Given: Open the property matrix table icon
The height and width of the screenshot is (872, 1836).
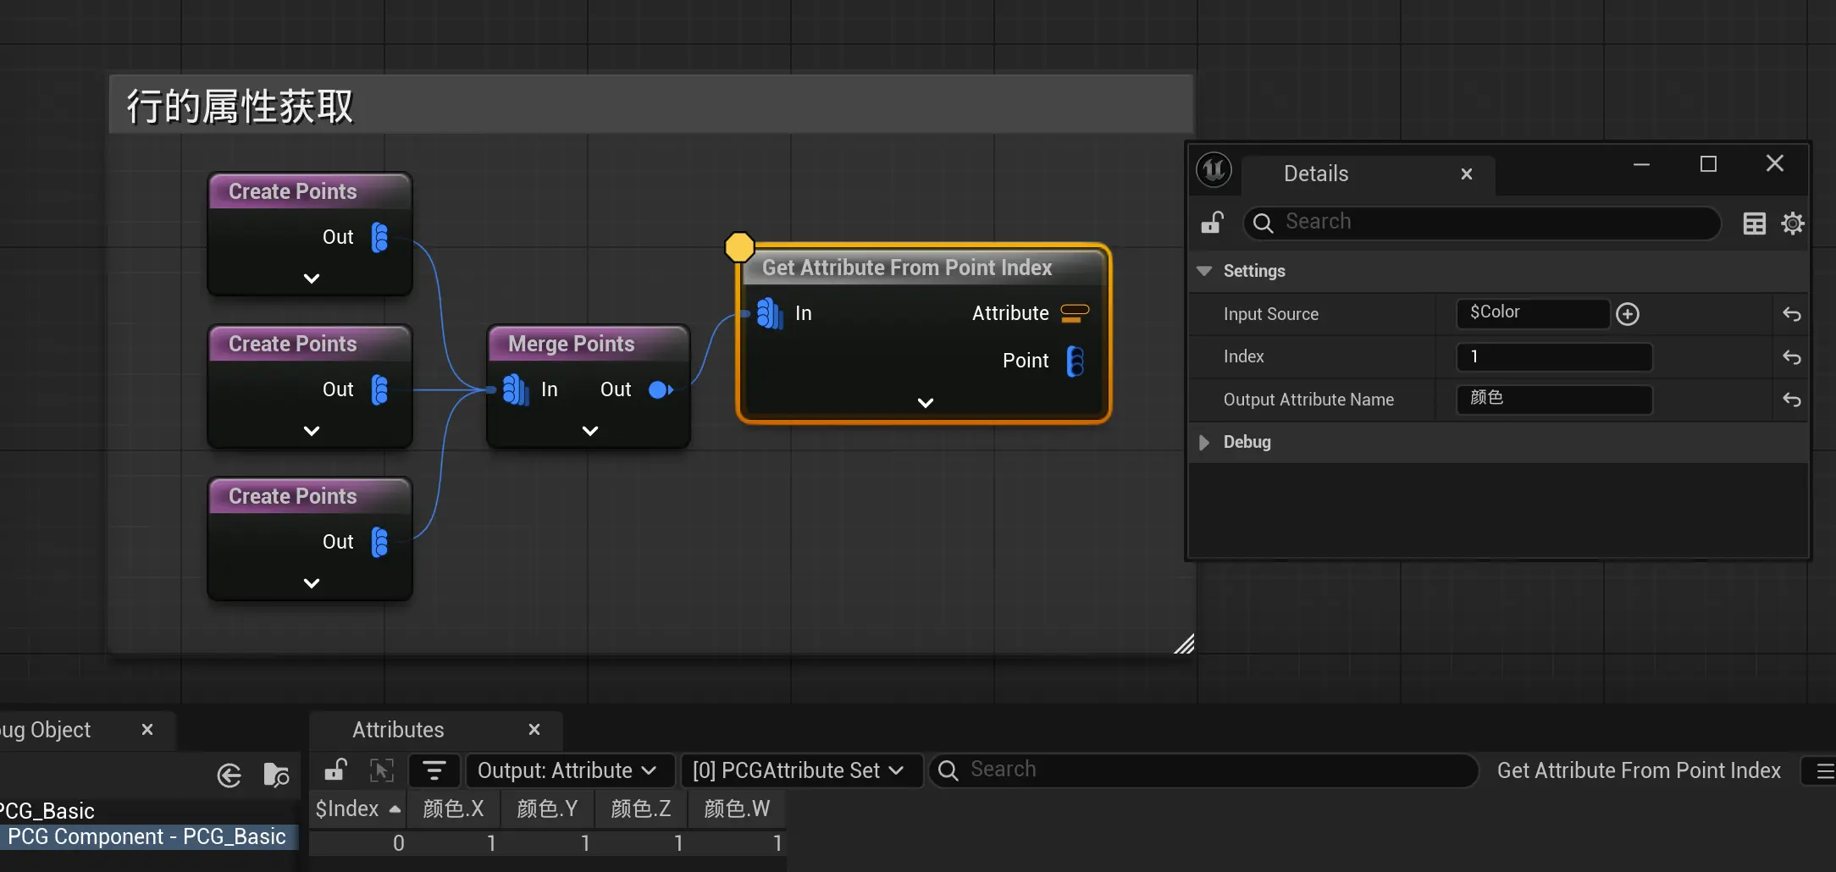Looking at the screenshot, I should [x=1754, y=224].
